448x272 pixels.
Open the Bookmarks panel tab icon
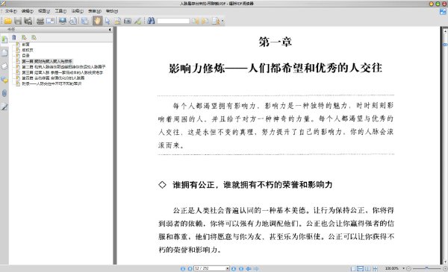click(x=4, y=39)
